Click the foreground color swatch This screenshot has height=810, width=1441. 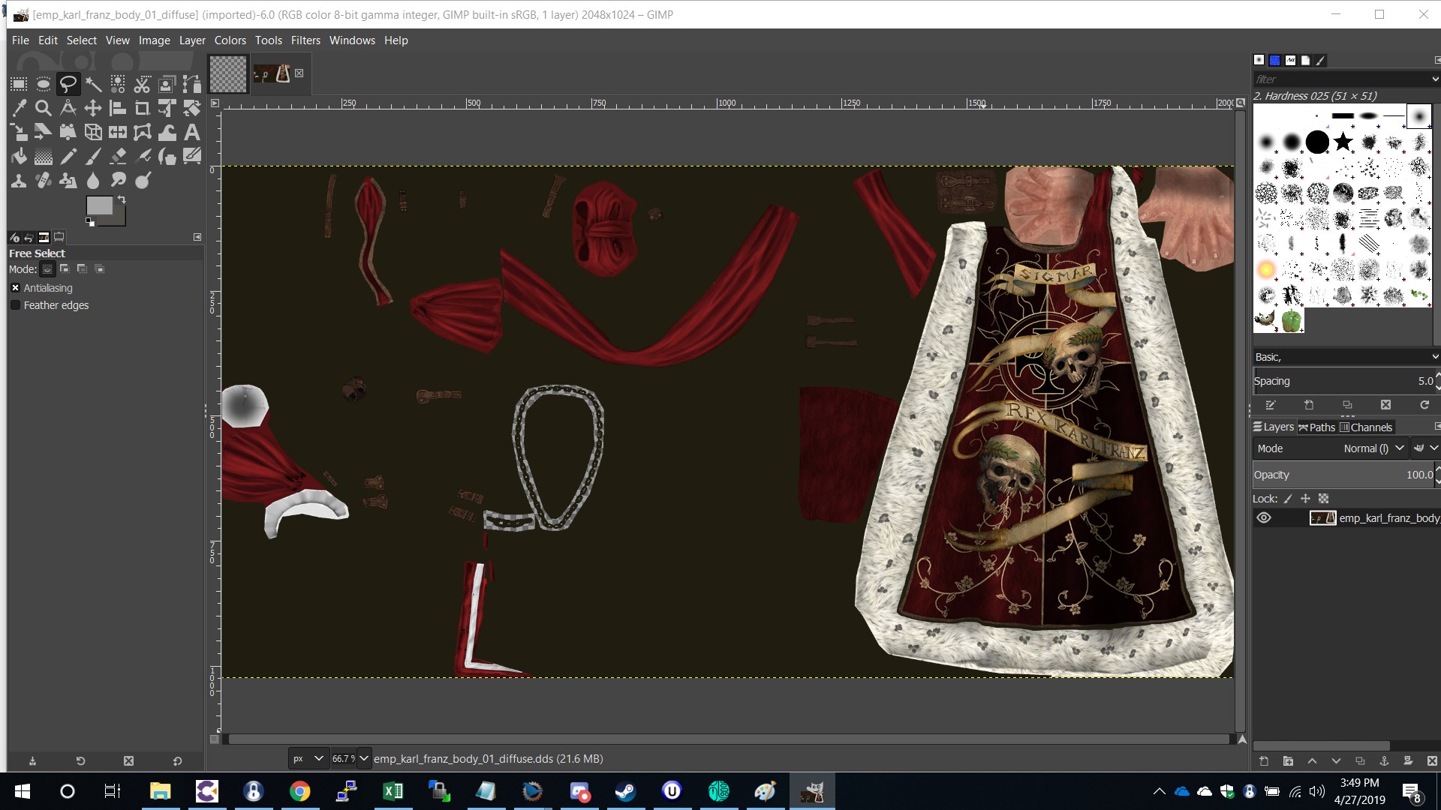click(98, 205)
